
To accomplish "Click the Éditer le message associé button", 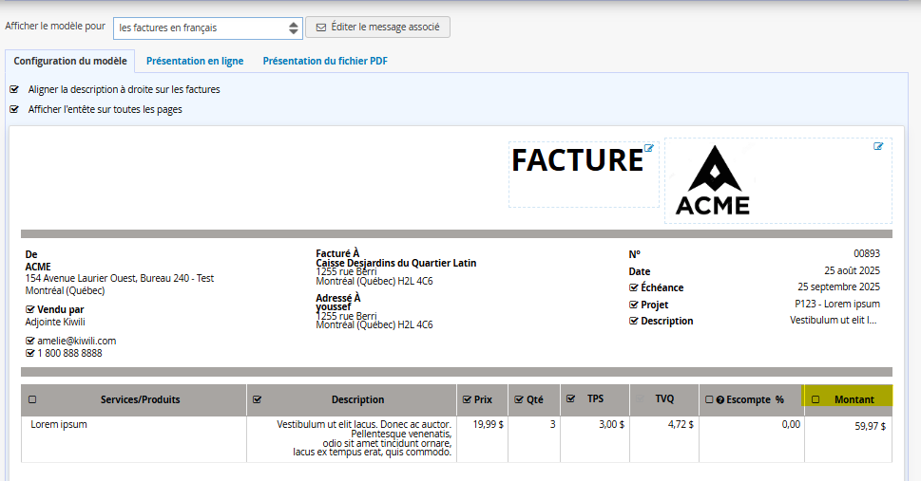I will pos(377,27).
